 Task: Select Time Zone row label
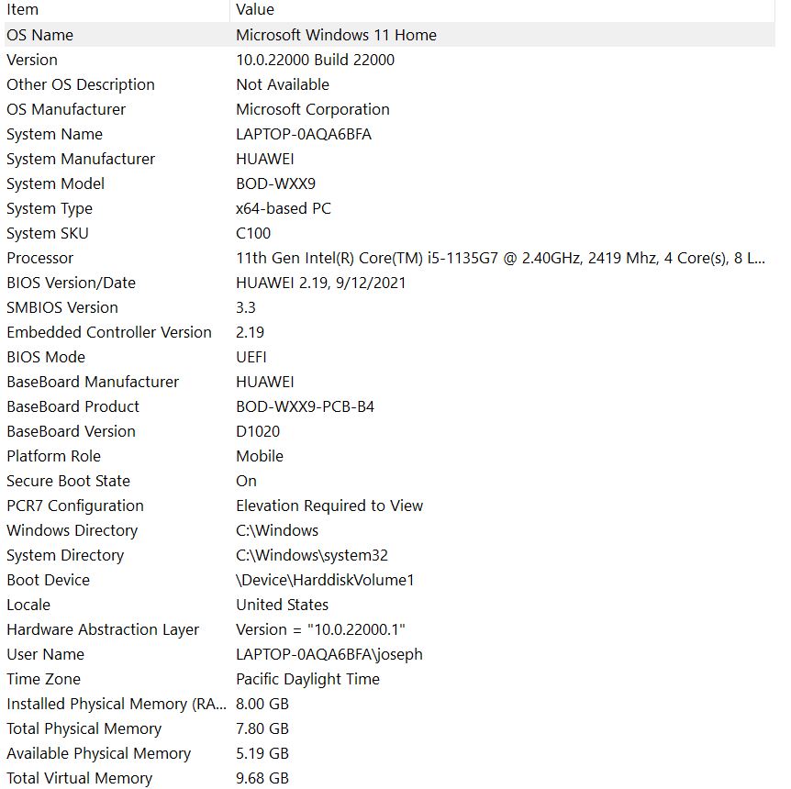click(x=43, y=679)
